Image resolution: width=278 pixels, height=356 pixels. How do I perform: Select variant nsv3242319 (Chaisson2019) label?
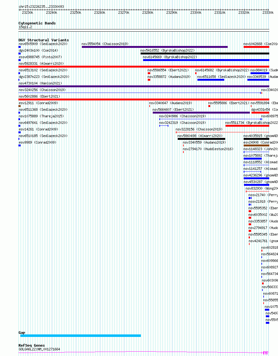(182, 123)
